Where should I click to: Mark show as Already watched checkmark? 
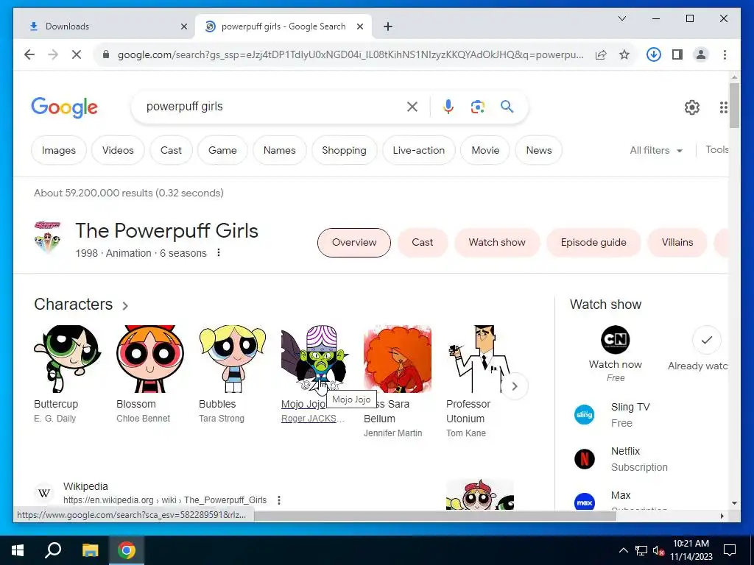point(706,340)
